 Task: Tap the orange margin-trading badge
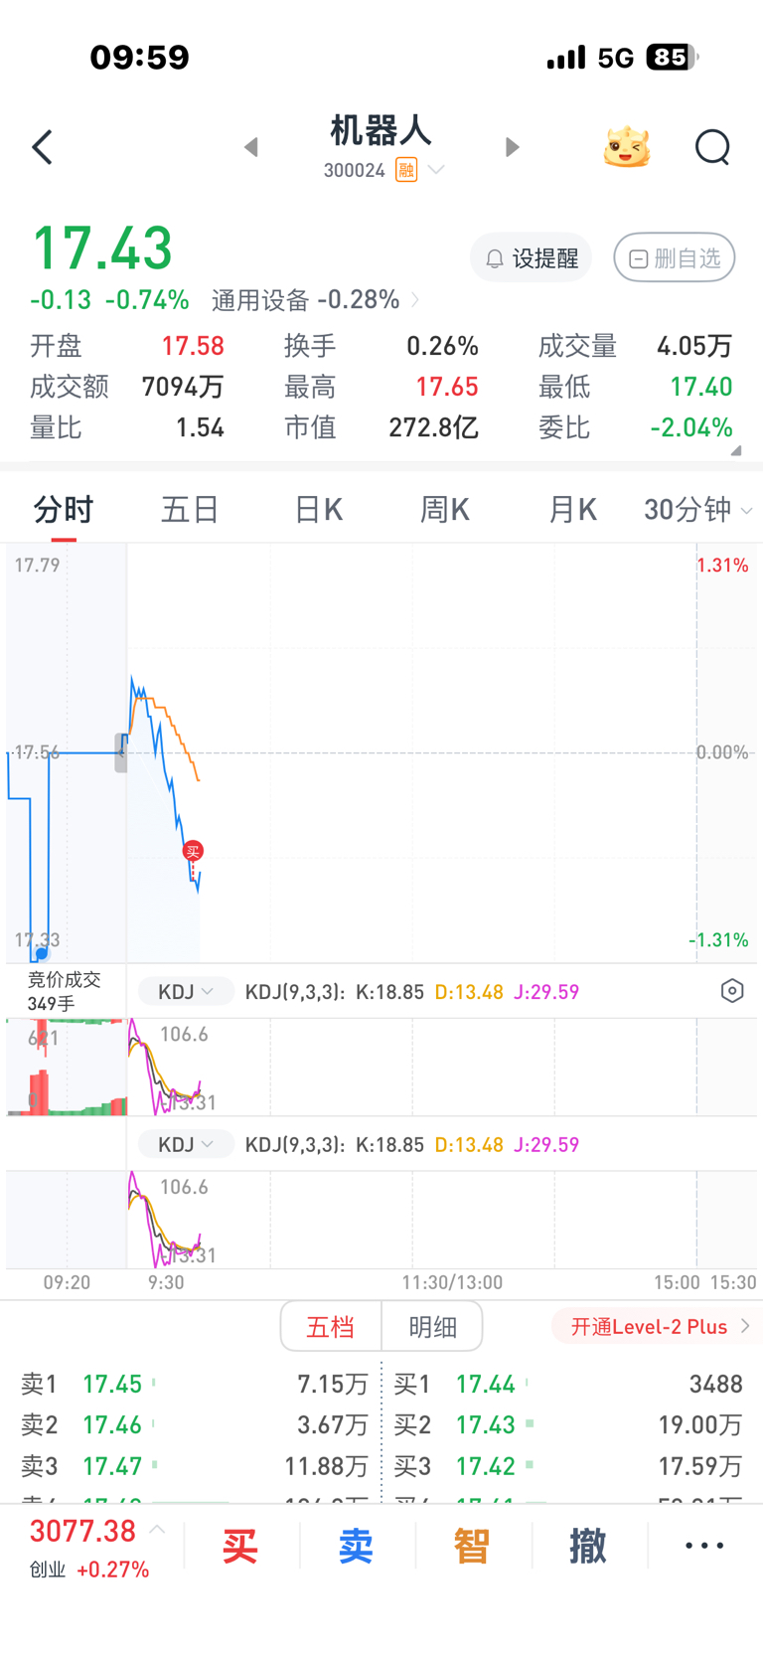[x=406, y=170]
